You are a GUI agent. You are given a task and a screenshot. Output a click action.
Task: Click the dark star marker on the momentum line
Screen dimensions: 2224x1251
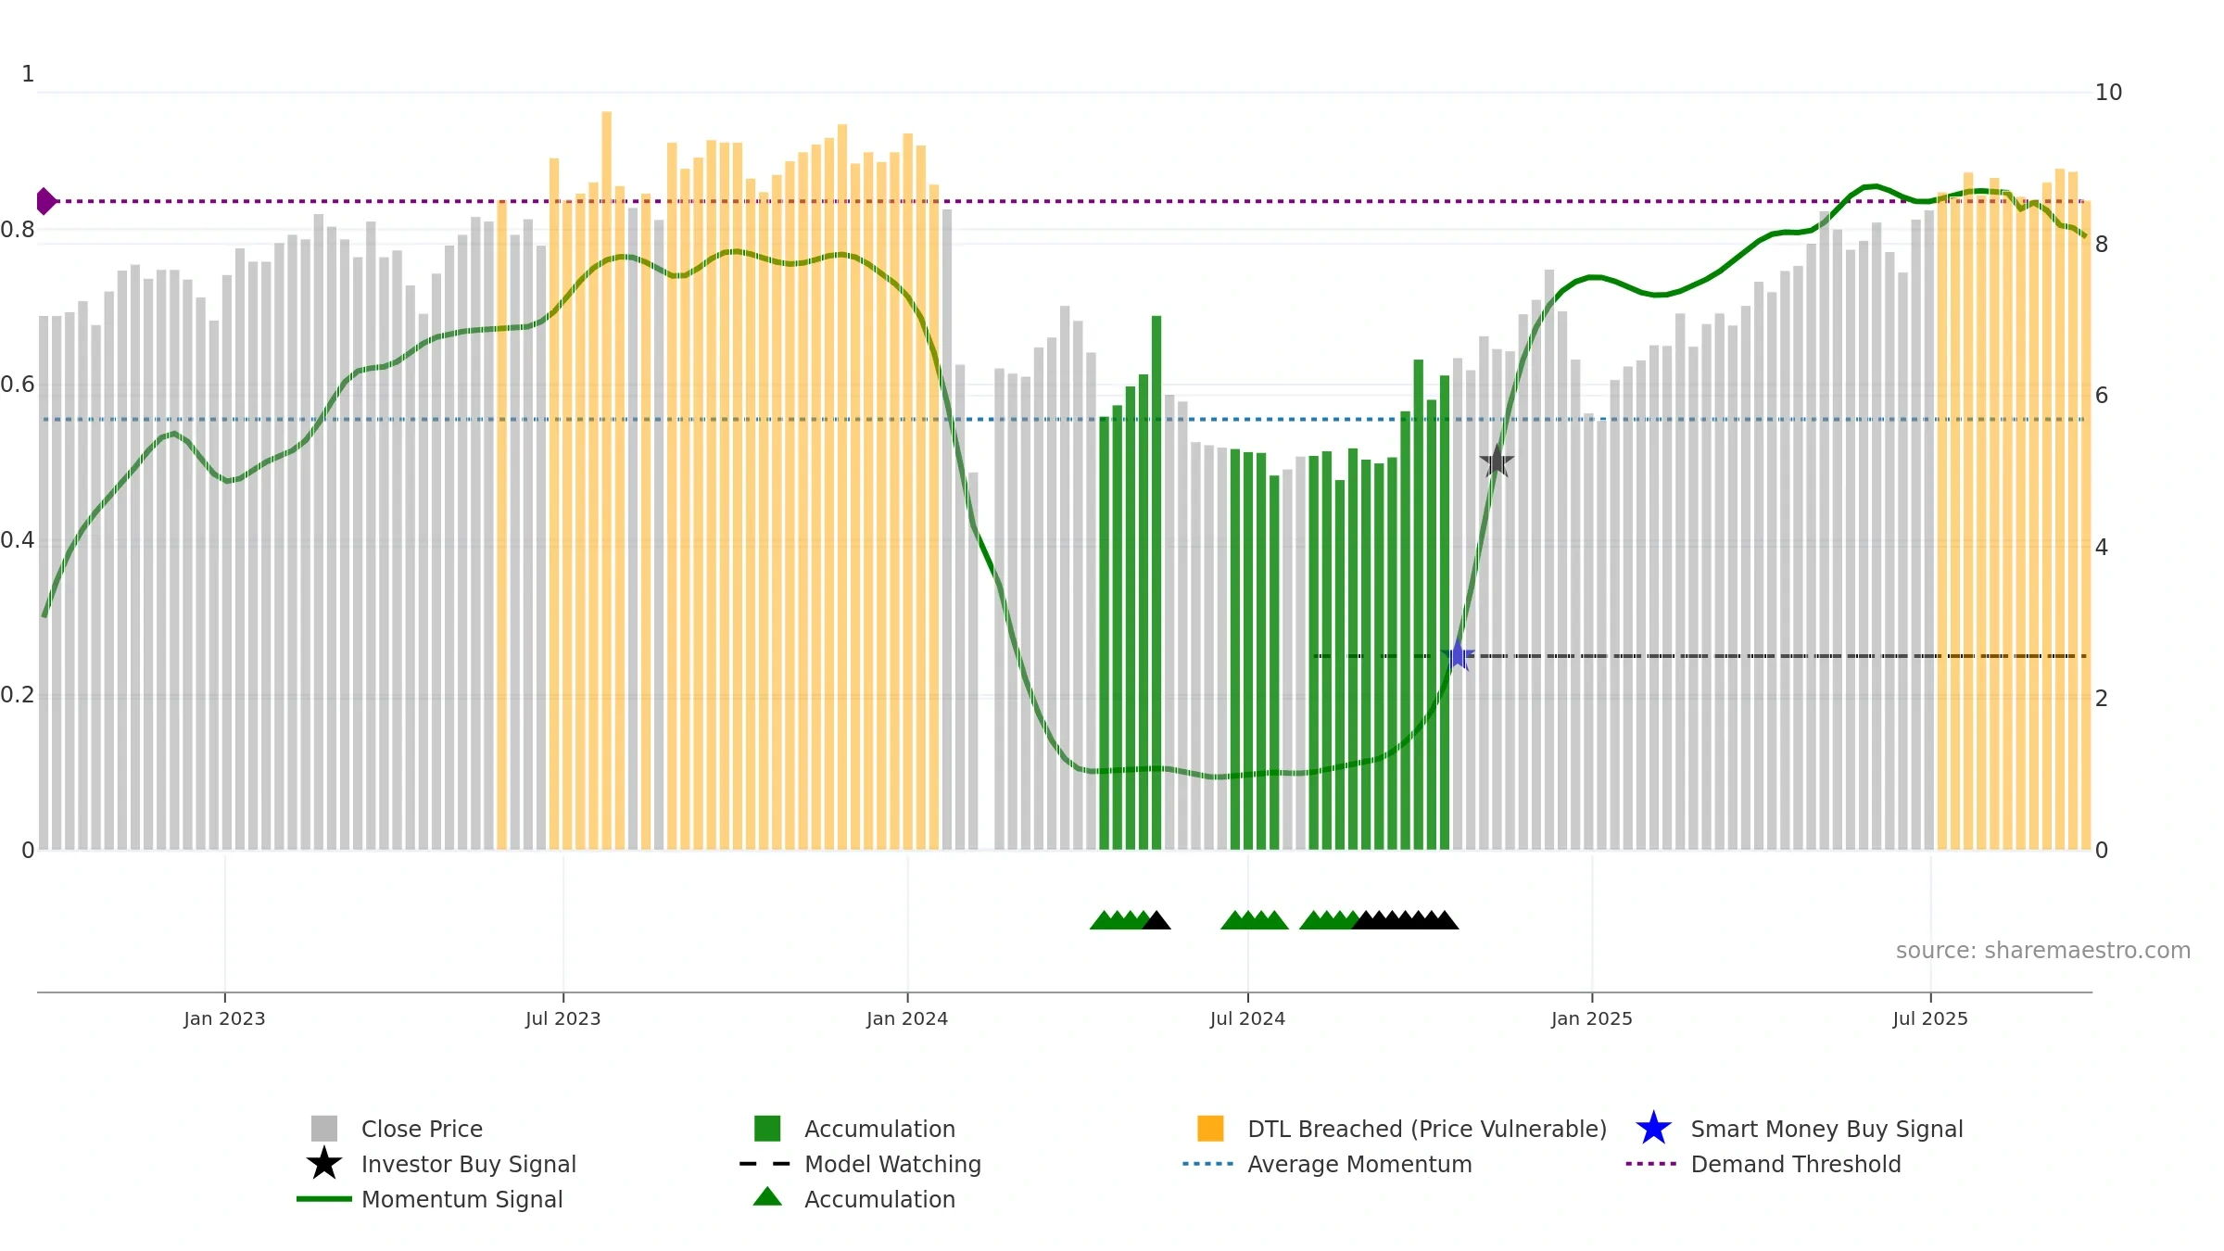click(1497, 461)
